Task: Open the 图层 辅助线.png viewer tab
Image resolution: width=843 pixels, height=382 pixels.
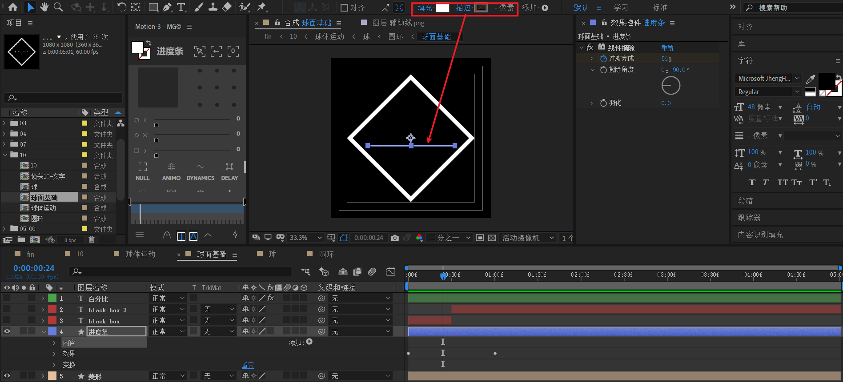Action: pyautogui.click(x=398, y=23)
